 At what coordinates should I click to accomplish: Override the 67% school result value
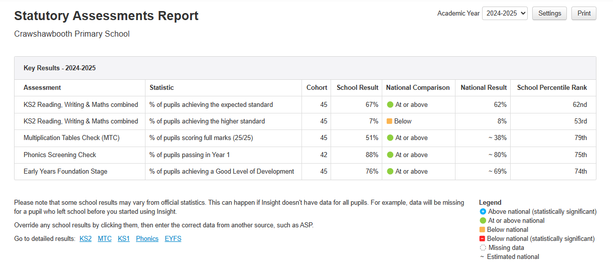371,105
